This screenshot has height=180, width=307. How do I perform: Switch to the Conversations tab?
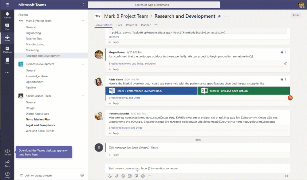103,25
